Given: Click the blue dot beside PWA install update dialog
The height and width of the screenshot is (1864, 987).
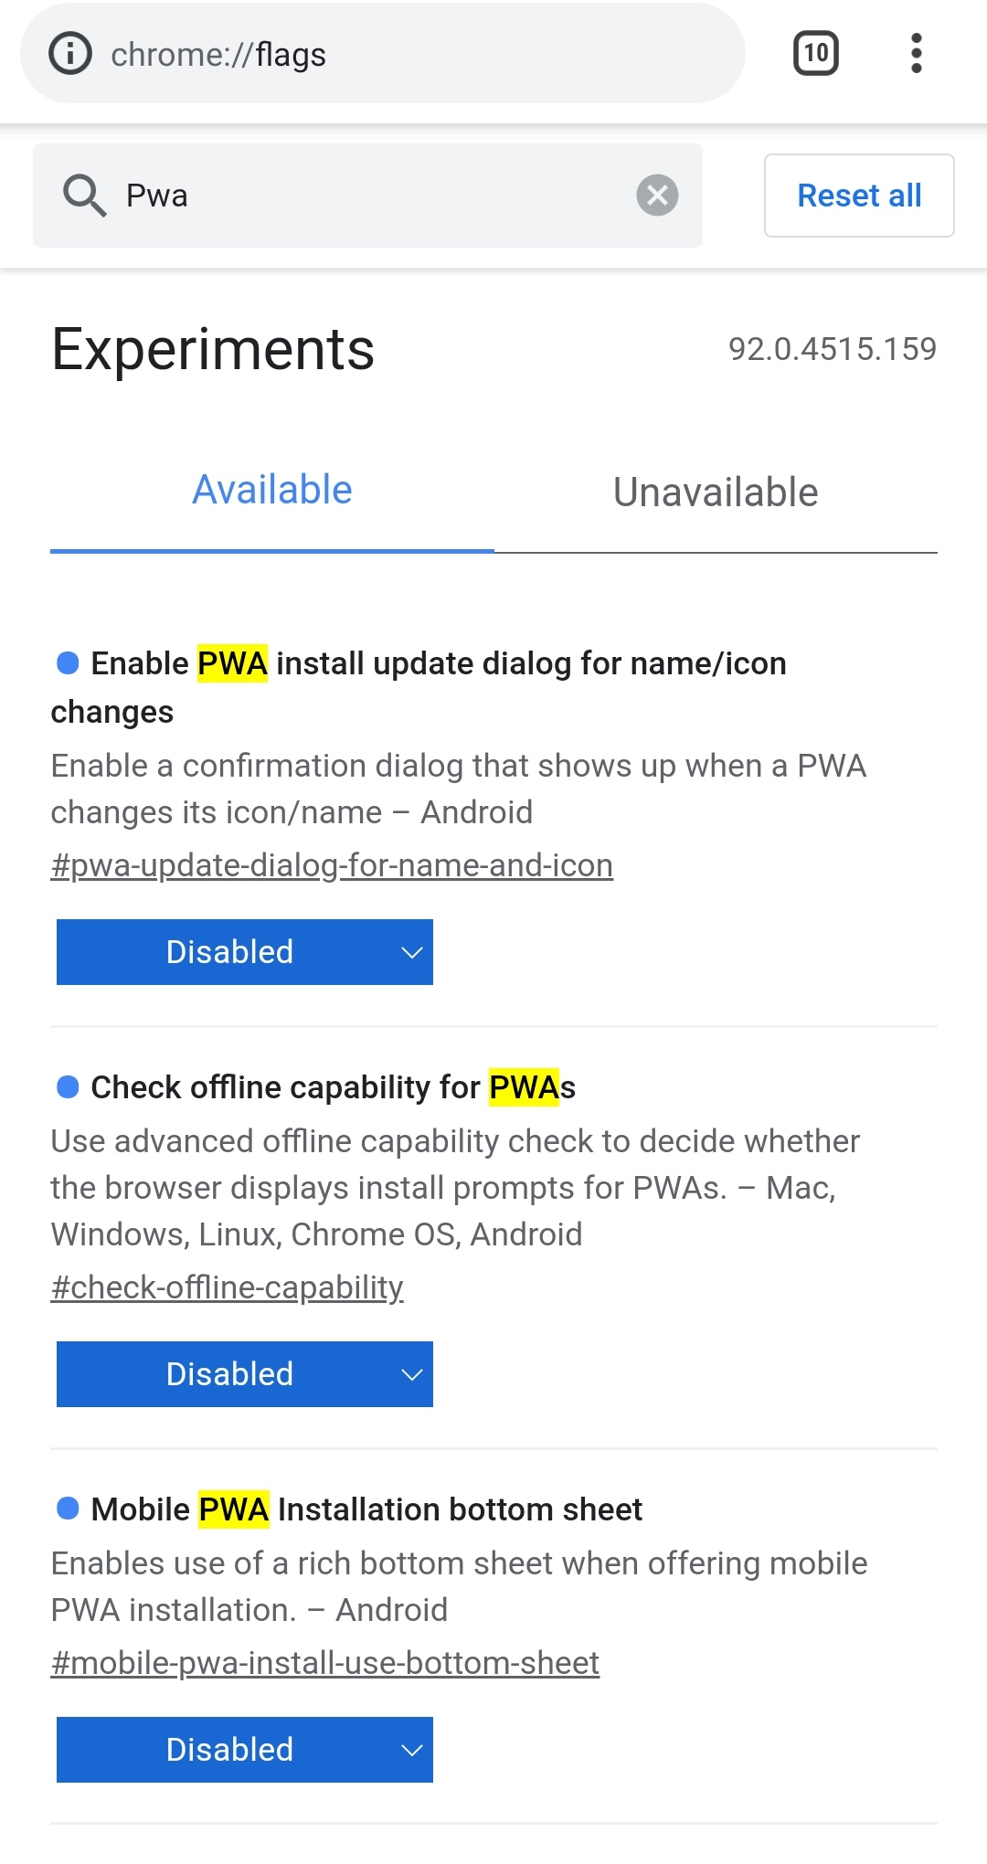Looking at the screenshot, I should [x=68, y=662].
